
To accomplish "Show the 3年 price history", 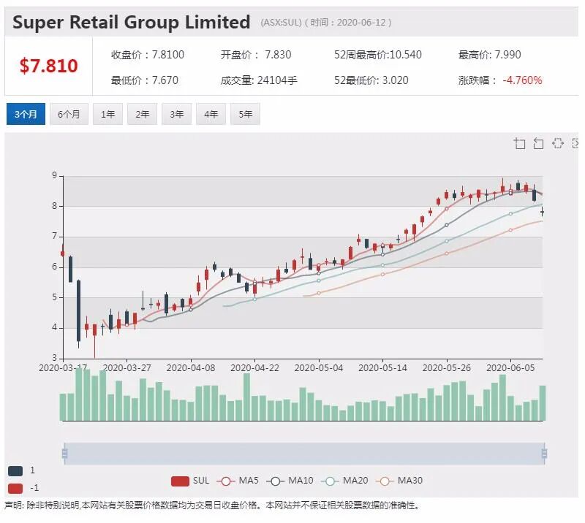I will 176,114.
